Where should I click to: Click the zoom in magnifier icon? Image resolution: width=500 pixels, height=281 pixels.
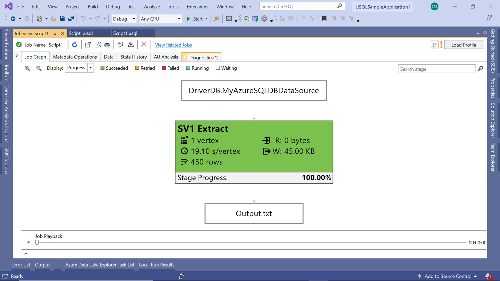click(x=27, y=68)
